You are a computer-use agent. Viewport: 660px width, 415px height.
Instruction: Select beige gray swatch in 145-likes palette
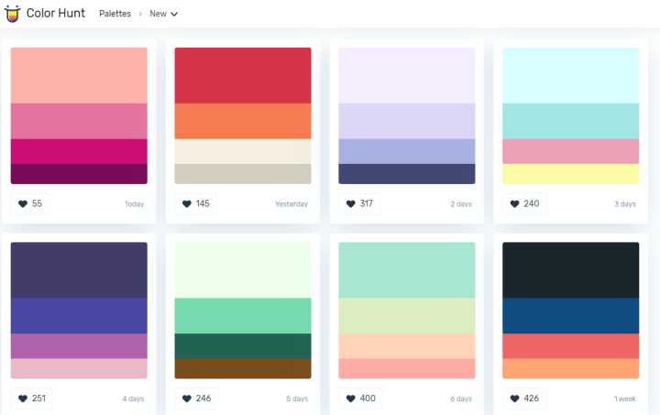click(x=243, y=174)
